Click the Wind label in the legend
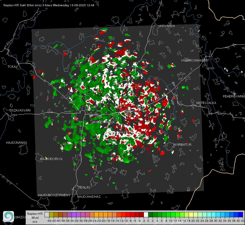The height and width of the screenshot is (225, 245). 35,218
